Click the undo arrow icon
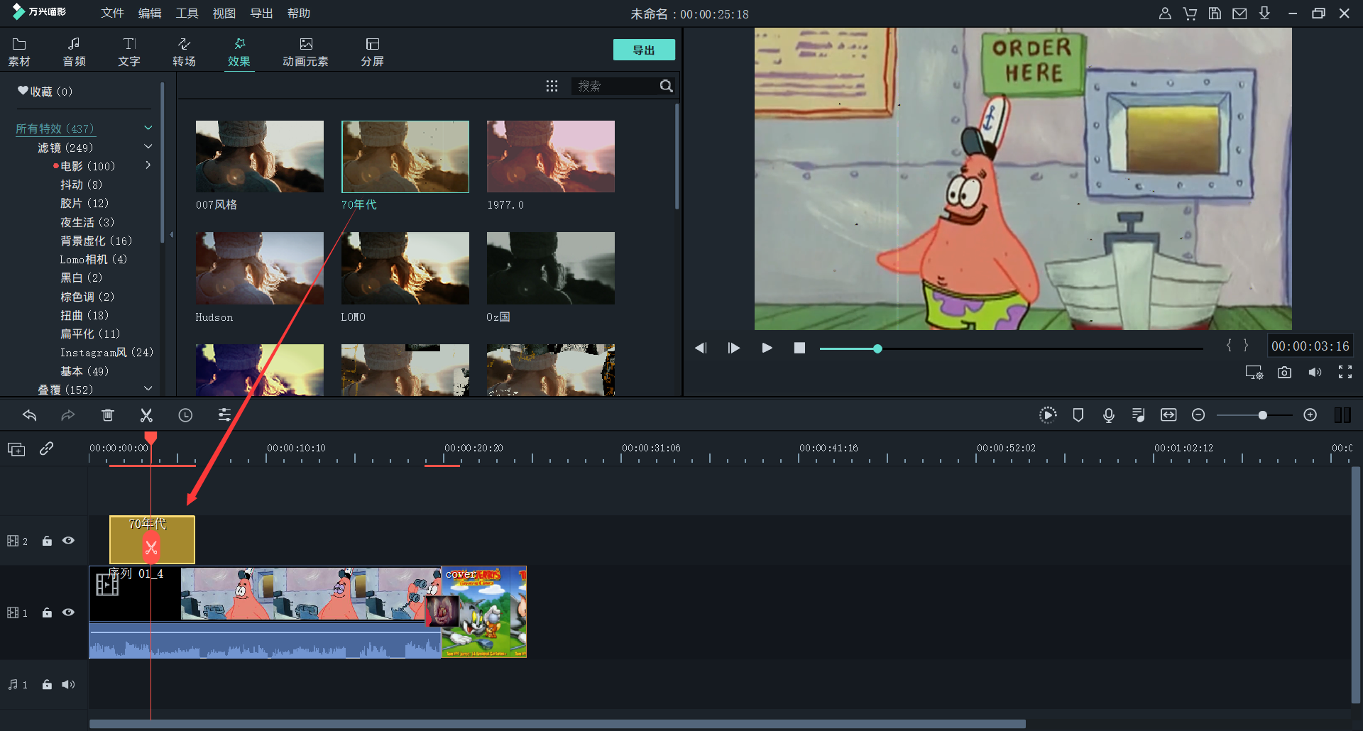This screenshot has height=731, width=1363. tap(29, 415)
